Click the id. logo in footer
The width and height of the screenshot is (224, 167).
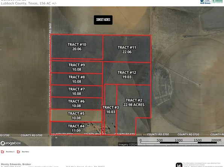tap(179, 165)
